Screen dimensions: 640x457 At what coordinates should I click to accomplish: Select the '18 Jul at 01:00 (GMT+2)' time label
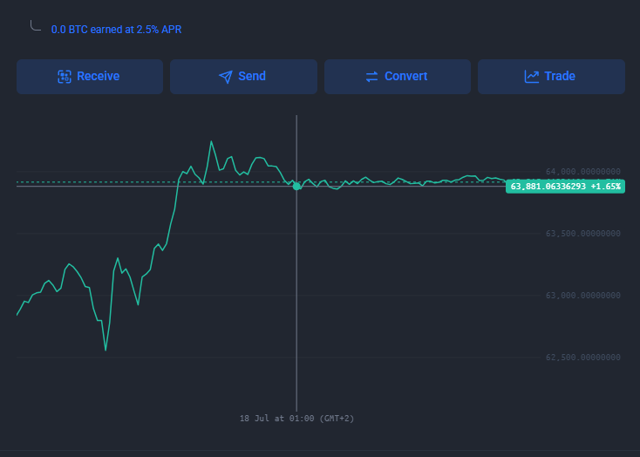pos(296,419)
